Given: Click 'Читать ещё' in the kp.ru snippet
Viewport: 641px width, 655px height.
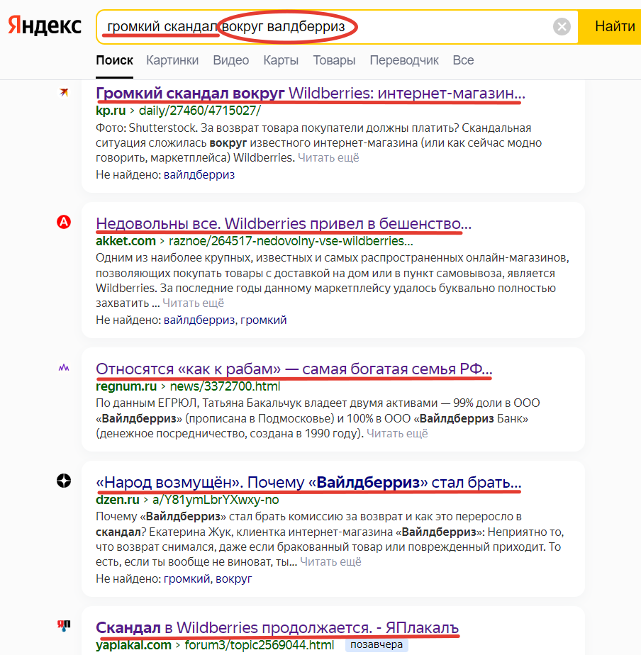Looking at the screenshot, I should pyautogui.click(x=328, y=158).
